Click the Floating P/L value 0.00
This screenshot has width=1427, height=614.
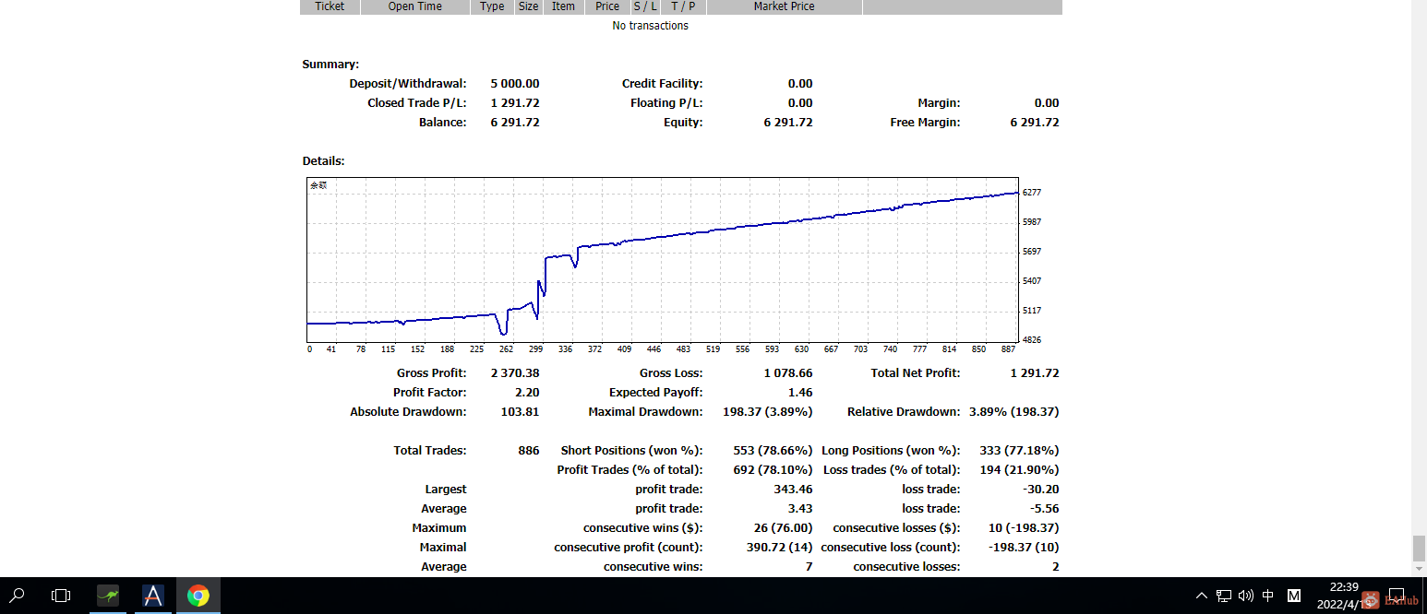click(800, 103)
